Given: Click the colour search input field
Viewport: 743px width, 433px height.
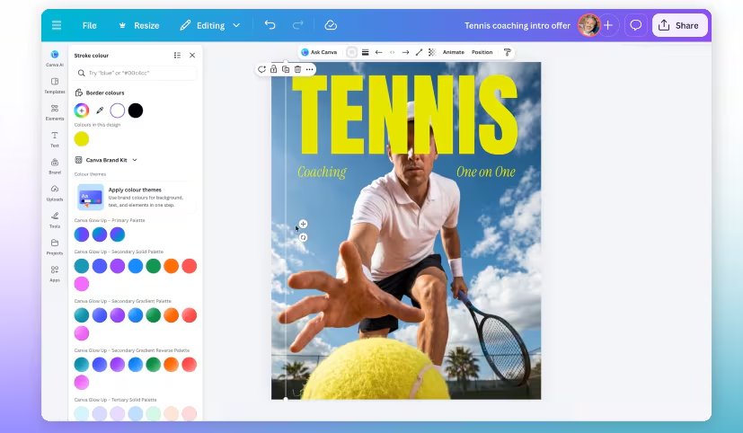Looking at the screenshot, I should [x=135, y=73].
